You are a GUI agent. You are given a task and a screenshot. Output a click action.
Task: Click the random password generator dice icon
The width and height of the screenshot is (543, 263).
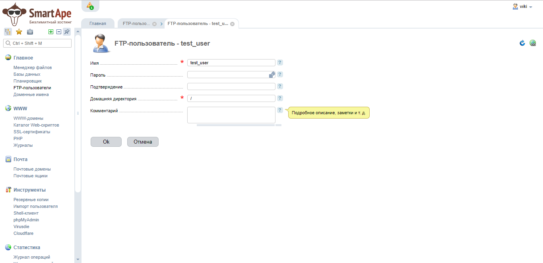(x=272, y=75)
